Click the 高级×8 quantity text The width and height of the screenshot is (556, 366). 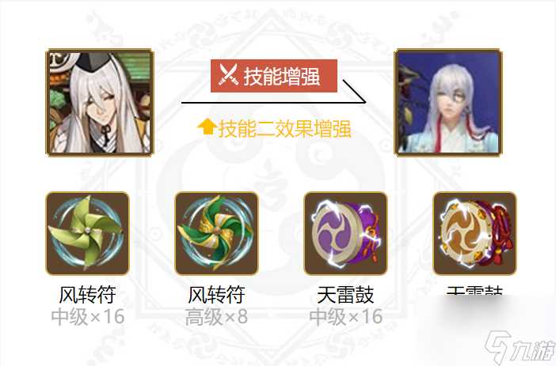[216, 316]
